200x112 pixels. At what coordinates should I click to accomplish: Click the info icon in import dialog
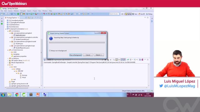(x=51, y=38)
